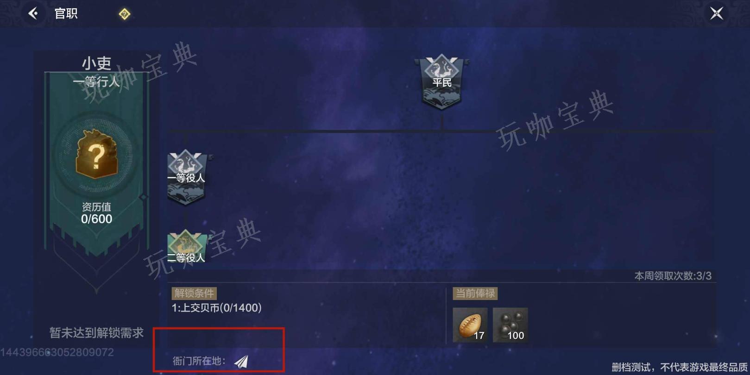Viewport: 750px width, 375px height.
Task: Click the 资历值 0/600 progress
Action: [96, 213]
